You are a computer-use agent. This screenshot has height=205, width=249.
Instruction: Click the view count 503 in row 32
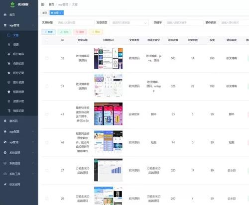[173, 58]
